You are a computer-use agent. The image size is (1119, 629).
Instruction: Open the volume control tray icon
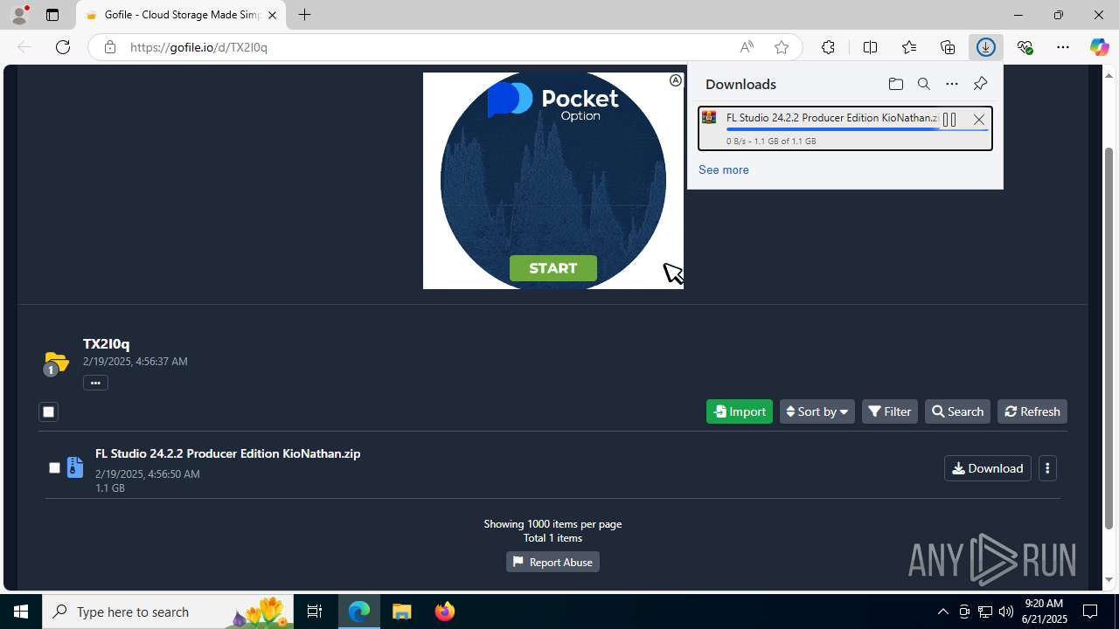click(1006, 612)
